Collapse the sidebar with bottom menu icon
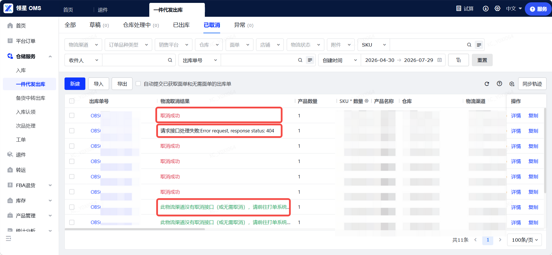Viewport: 552px width, 255px height. click(x=9, y=239)
